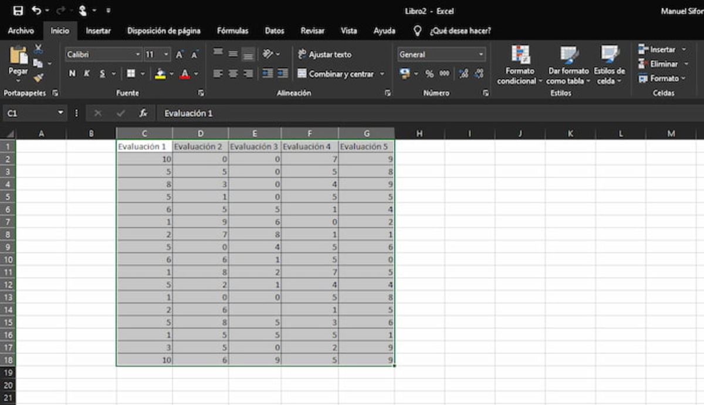This screenshot has width=704, height=405.
Task: Open the fill color swatch picker
Action: click(171, 73)
